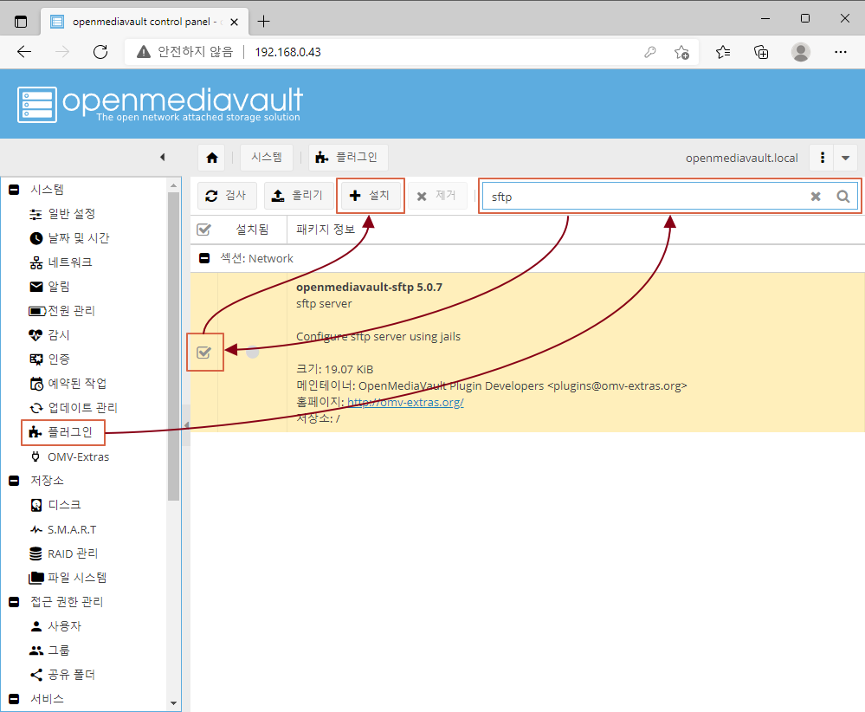Viewport: 865px width, 712px height.
Task: Open browser favorites list
Action: click(x=723, y=52)
